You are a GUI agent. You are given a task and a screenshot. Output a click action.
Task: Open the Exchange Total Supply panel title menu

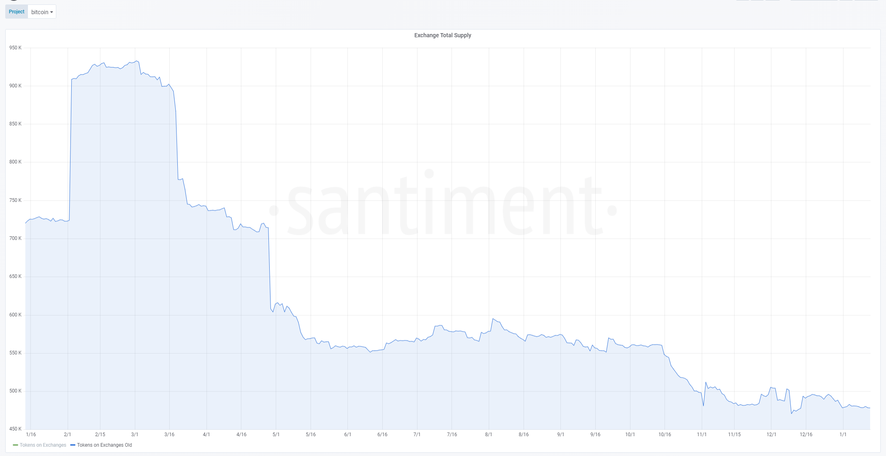443,35
